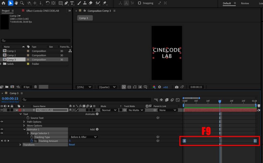Select the Orbit camera tool
Screen dimensions: 263x163
[x=29, y=3]
